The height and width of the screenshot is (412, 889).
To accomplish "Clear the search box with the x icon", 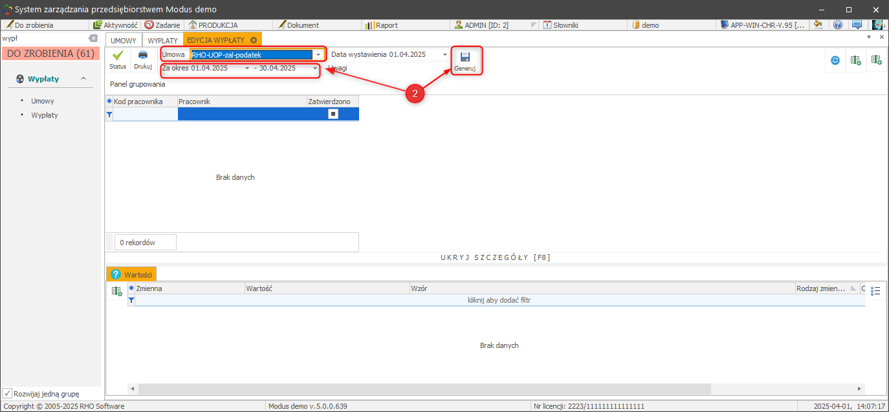I will tap(93, 38).
